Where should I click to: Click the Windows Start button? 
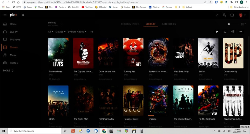[x=4, y=131]
